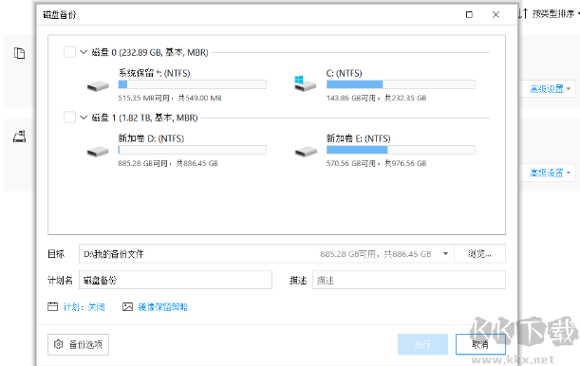Open 备份选项 backup options

click(78, 344)
